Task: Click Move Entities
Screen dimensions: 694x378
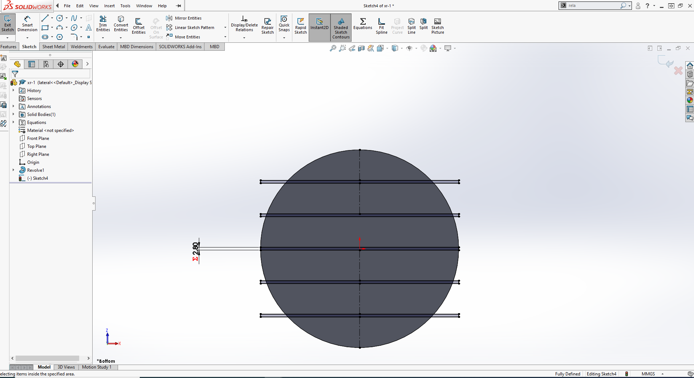Action: tap(183, 37)
